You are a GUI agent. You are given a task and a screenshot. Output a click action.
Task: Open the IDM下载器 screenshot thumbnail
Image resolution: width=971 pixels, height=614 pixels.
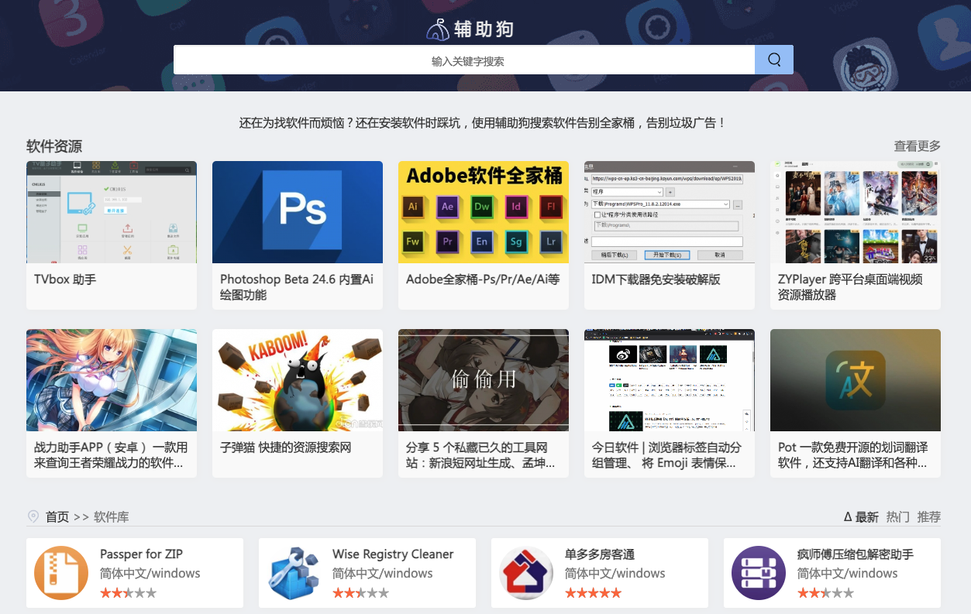(x=670, y=212)
